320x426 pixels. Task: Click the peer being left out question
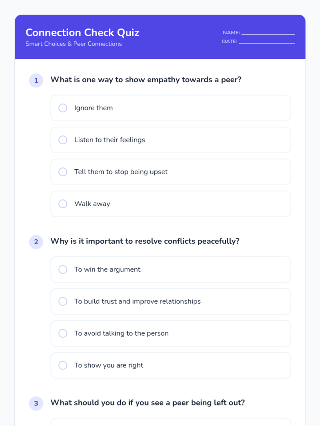tap(147, 403)
